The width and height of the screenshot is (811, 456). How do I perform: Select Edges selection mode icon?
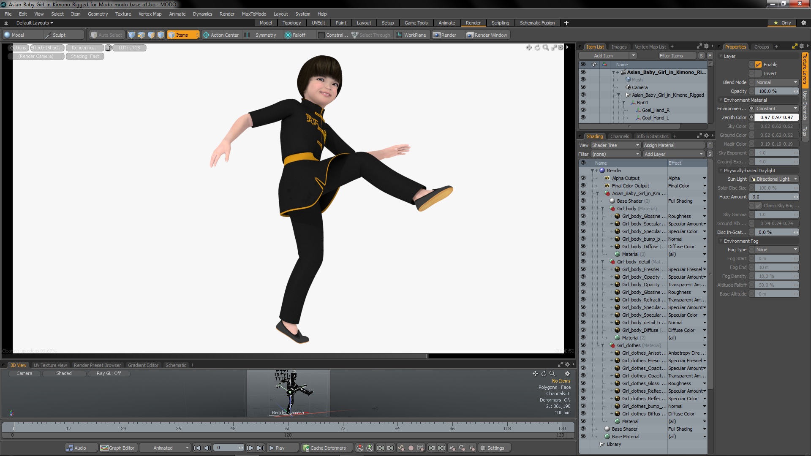(142, 35)
